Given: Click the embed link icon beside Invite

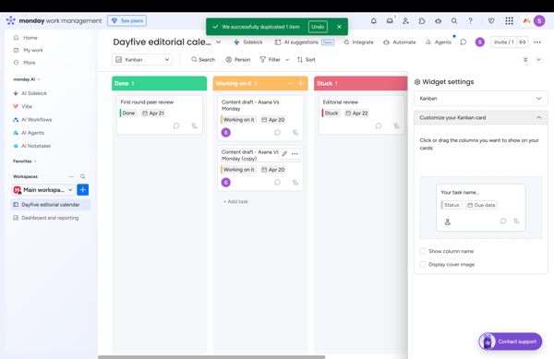Looking at the screenshot, I should point(523,42).
